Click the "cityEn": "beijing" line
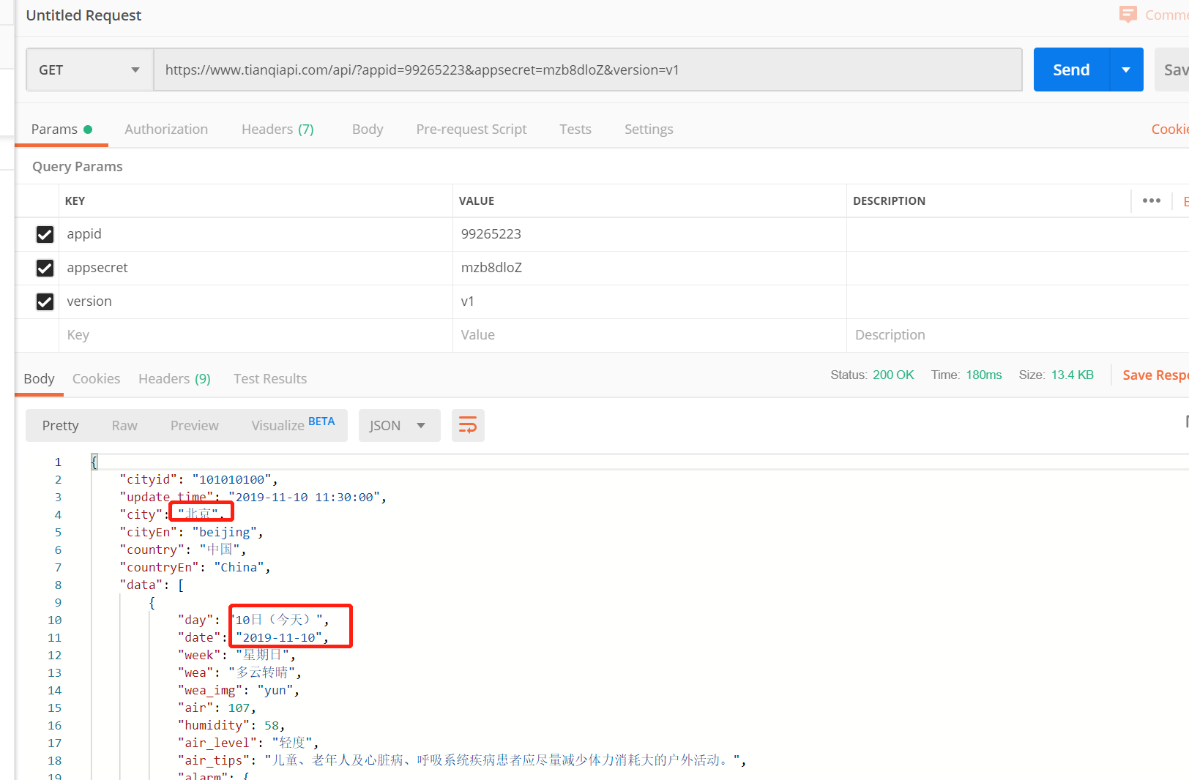 tap(191, 532)
